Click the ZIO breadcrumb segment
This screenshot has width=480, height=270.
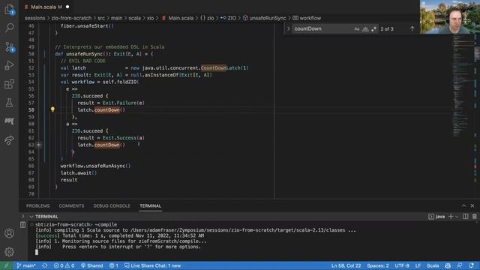coord(228,18)
